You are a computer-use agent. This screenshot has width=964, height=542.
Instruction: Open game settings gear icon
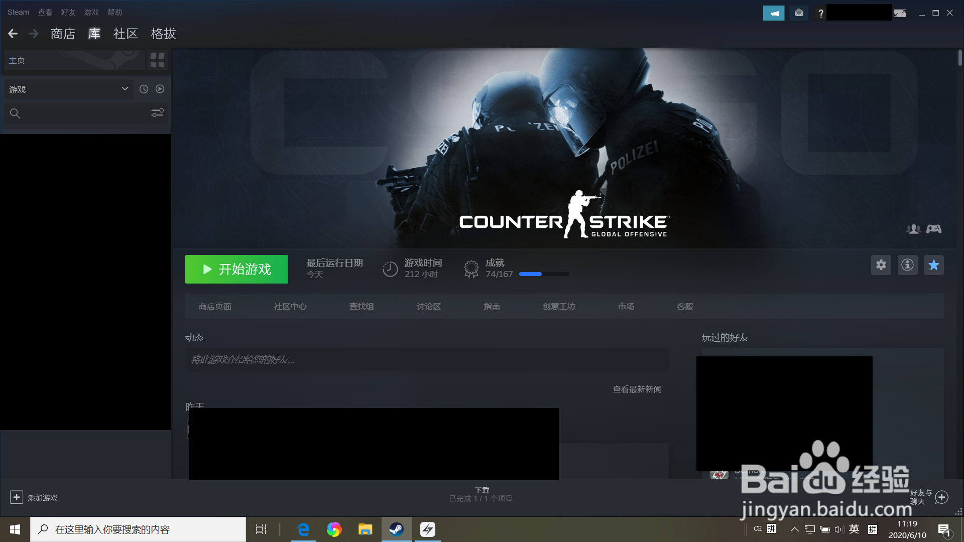click(x=881, y=265)
